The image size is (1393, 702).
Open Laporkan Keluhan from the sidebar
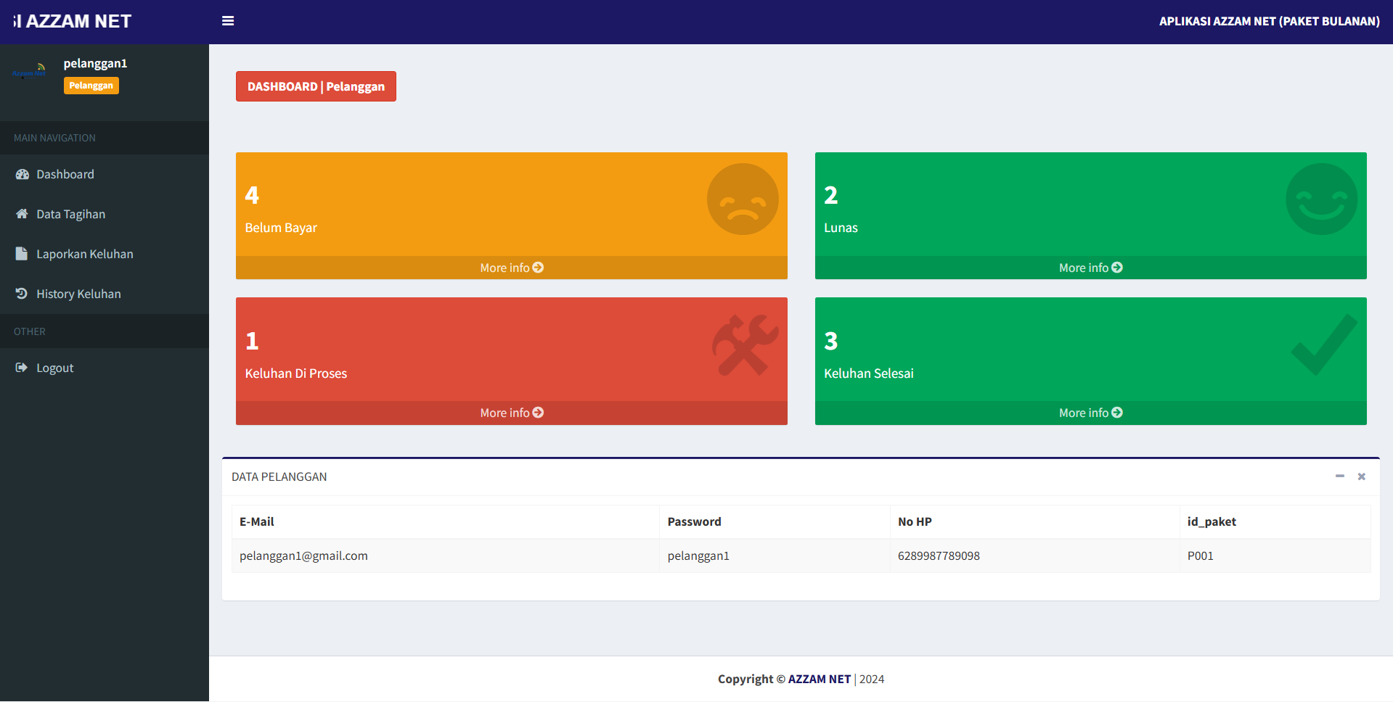[x=84, y=254]
